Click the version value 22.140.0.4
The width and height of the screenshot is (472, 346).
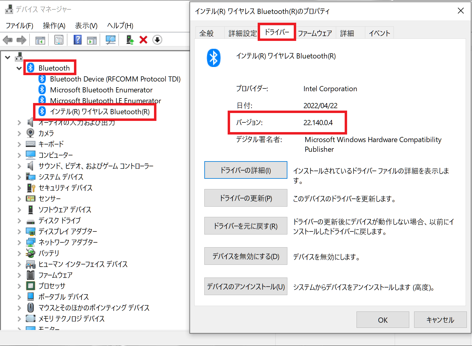pos(318,123)
